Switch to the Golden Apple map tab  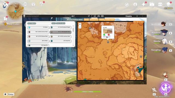110,20
